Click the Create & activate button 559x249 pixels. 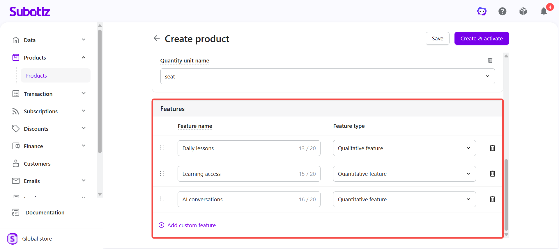482,38
